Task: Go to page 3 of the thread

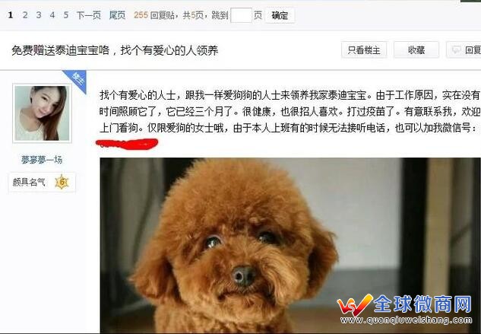Action: tap(39, 15)
